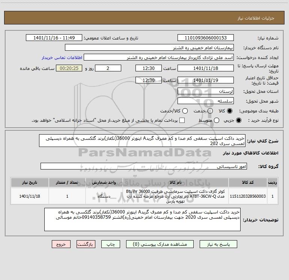Select the کالا radio button
The width and height of the screenshot is (289, 280).
point(230,111)
